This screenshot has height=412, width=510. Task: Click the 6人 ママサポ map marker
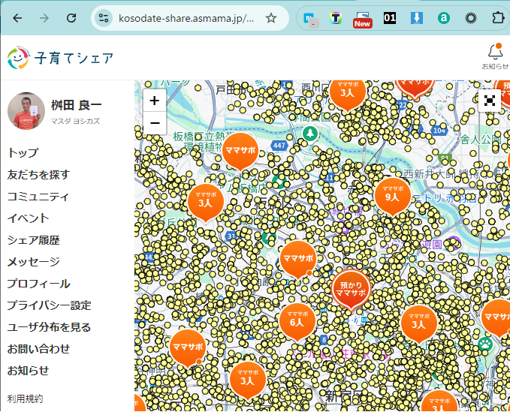(x=296, y=319)
